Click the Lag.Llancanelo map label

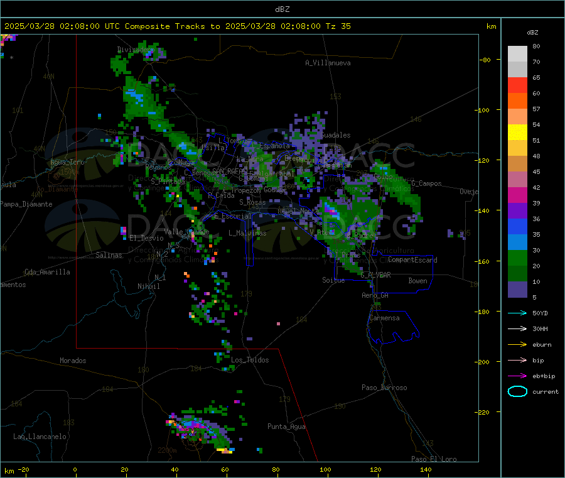40,437
